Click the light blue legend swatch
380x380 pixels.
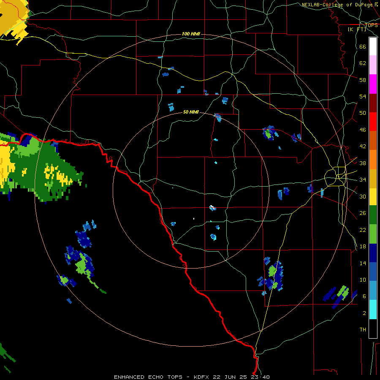coord(373,290)
